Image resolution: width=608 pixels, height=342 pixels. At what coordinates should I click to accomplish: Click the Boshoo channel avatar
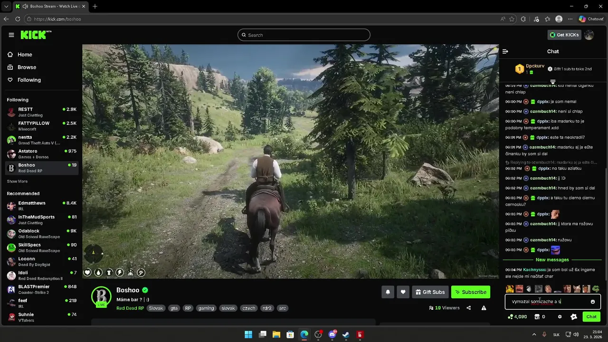101,296
